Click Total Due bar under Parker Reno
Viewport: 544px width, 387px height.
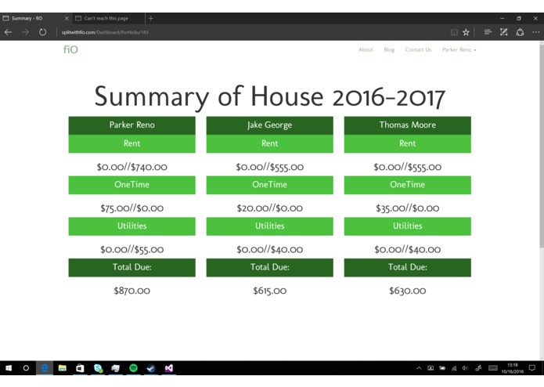(131, 268)
